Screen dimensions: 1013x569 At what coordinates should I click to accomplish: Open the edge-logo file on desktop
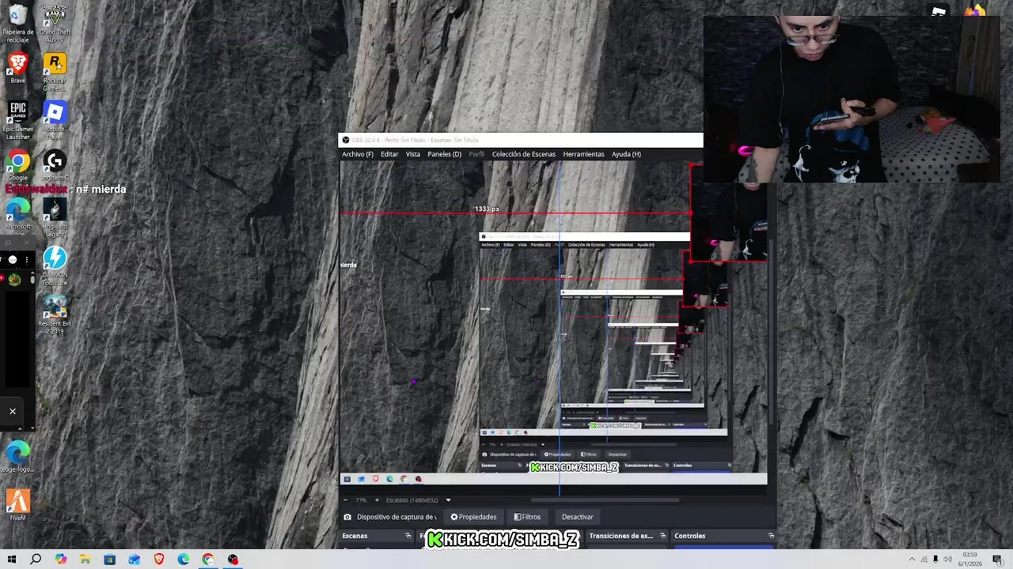click(17, 457)
